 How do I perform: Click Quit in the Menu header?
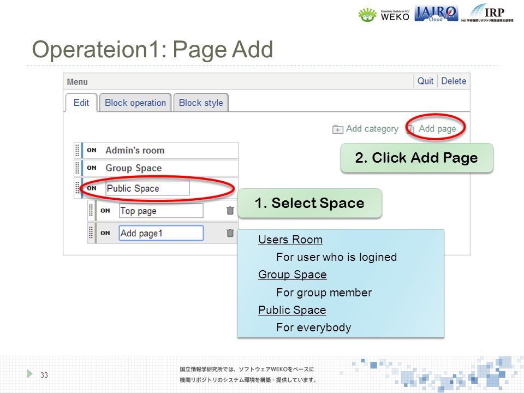coord(425,81)
